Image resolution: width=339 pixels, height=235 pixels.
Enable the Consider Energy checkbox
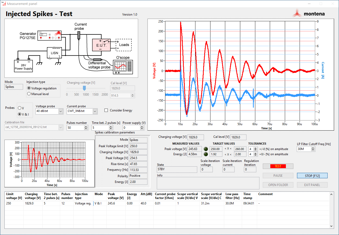pos(106,110)
